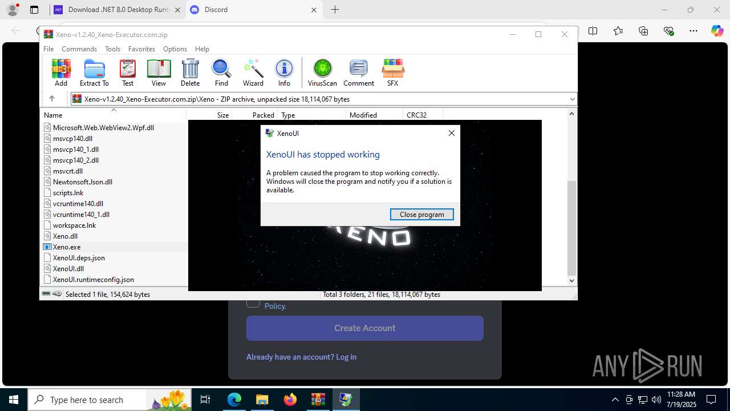The width and height of the screenshot is (730, 411).
Task: Expand the archive path dropdown
Action: (572, 99)
